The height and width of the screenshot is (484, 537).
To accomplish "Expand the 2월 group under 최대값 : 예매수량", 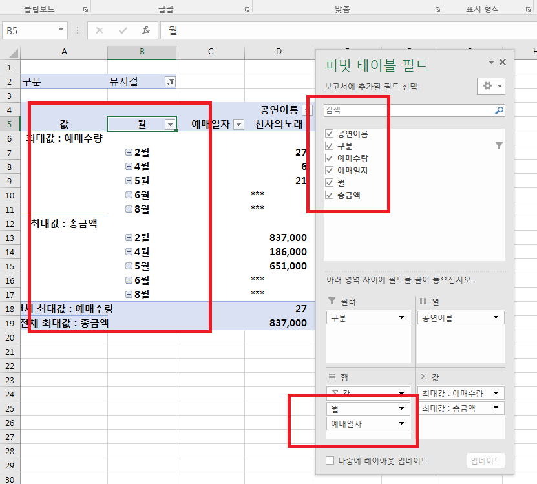I will click(x=129, y=153).
